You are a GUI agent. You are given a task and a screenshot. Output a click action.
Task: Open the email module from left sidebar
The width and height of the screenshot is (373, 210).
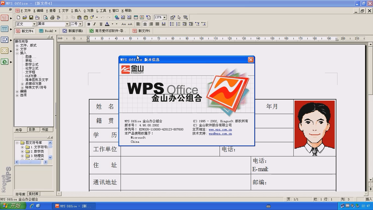coord(5,51)
